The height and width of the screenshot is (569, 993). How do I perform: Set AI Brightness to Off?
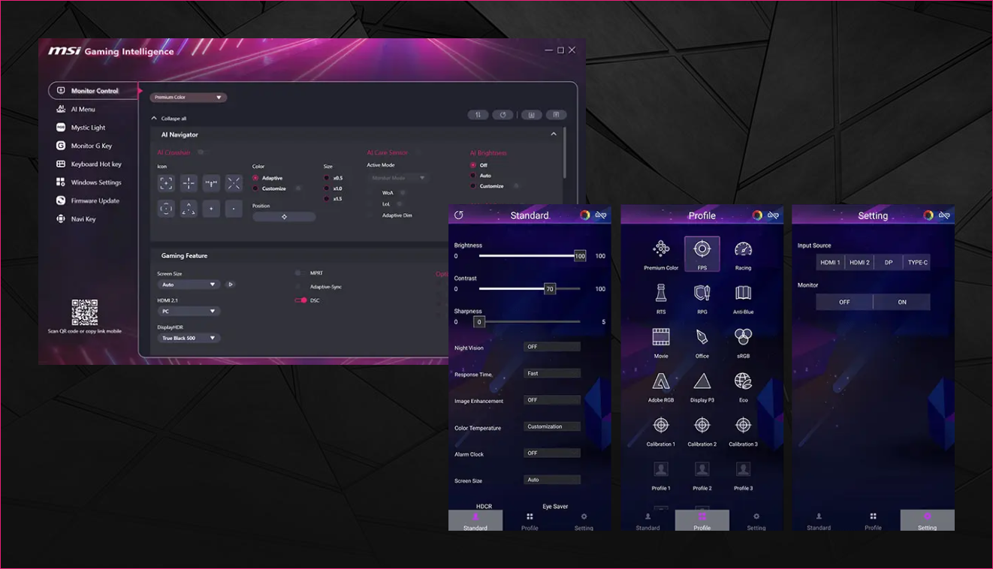473,165
